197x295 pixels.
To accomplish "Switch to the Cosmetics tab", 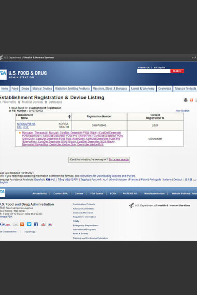I will click(x=164, y=89).
